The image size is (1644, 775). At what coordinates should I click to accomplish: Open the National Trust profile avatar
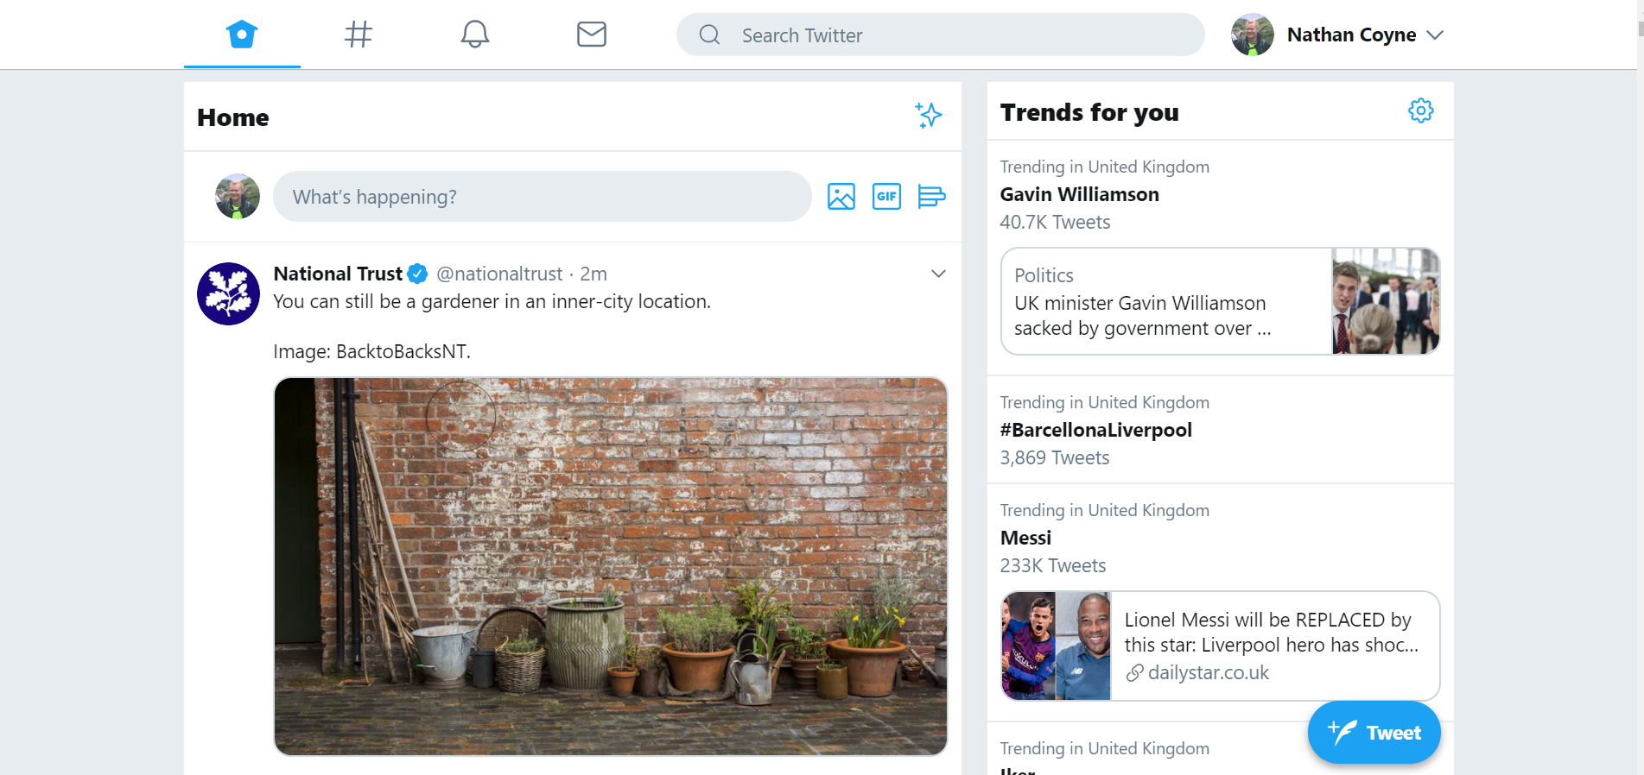(x=228, y=293)
